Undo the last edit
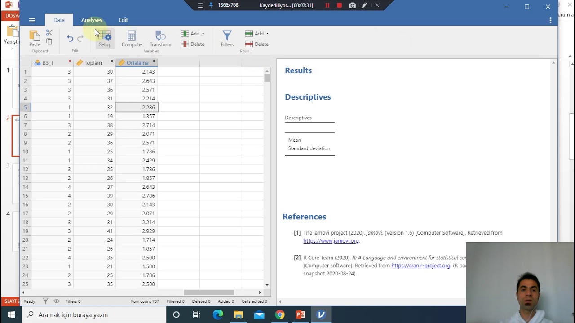 pos(70,39)
